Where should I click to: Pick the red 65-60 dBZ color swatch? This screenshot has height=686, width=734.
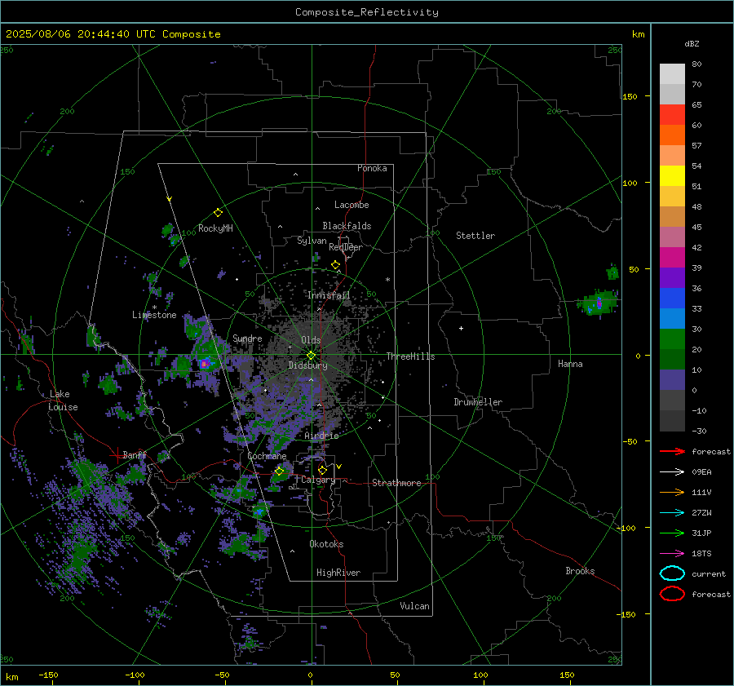672,115
